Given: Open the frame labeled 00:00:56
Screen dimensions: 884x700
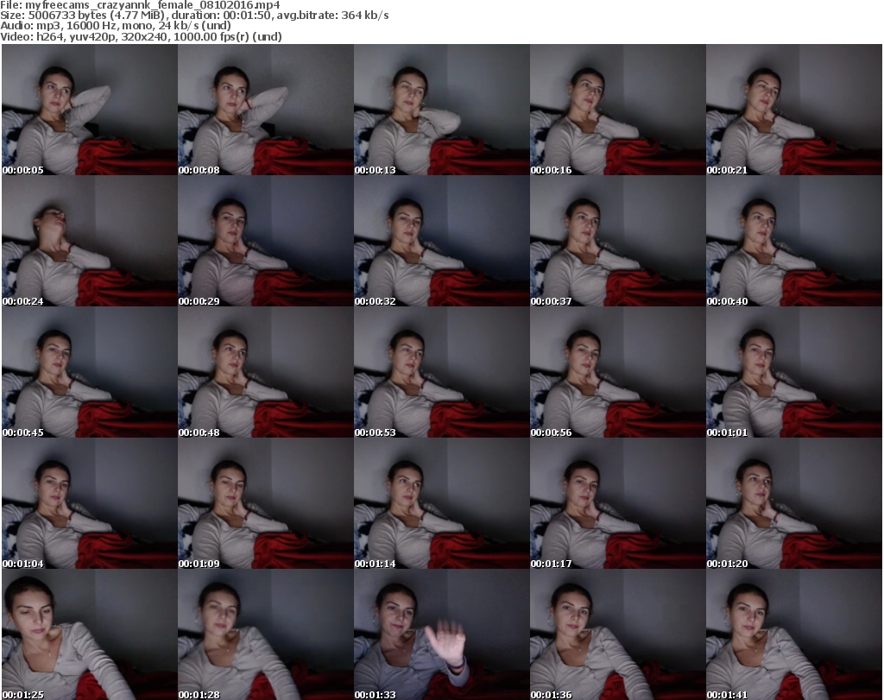Looking at the screenshot, I should [617, 373].
